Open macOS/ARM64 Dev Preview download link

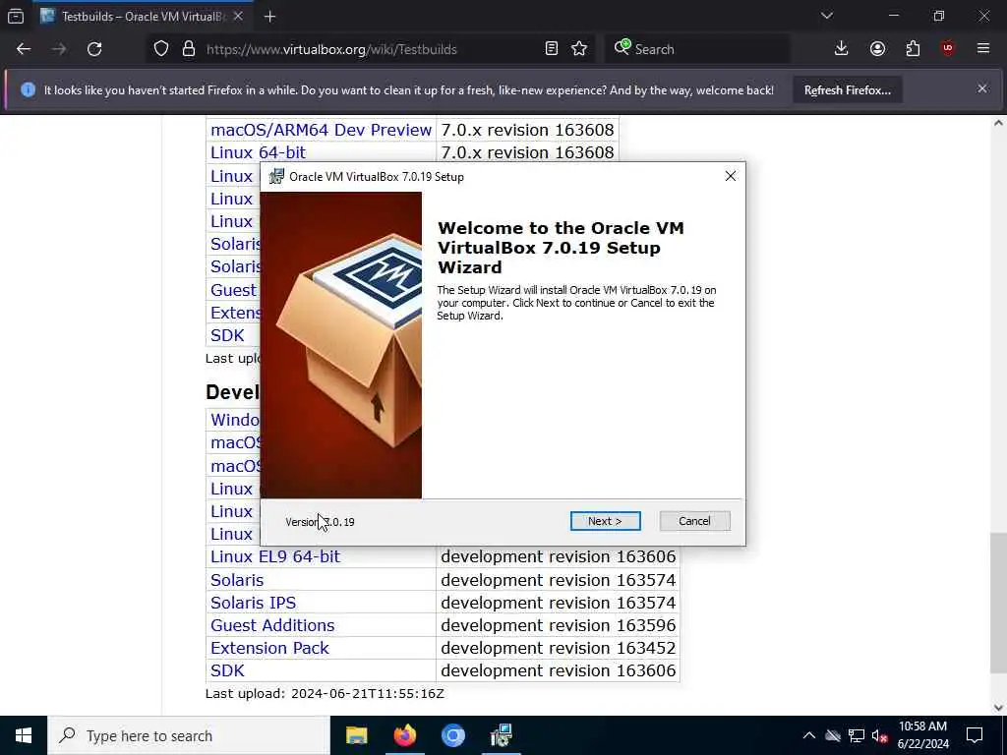pos(322,130)
